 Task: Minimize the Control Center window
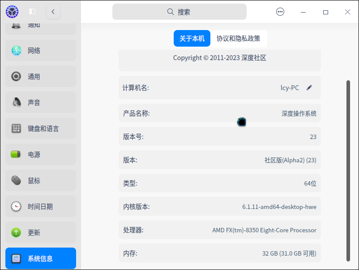tap(303, 12)
